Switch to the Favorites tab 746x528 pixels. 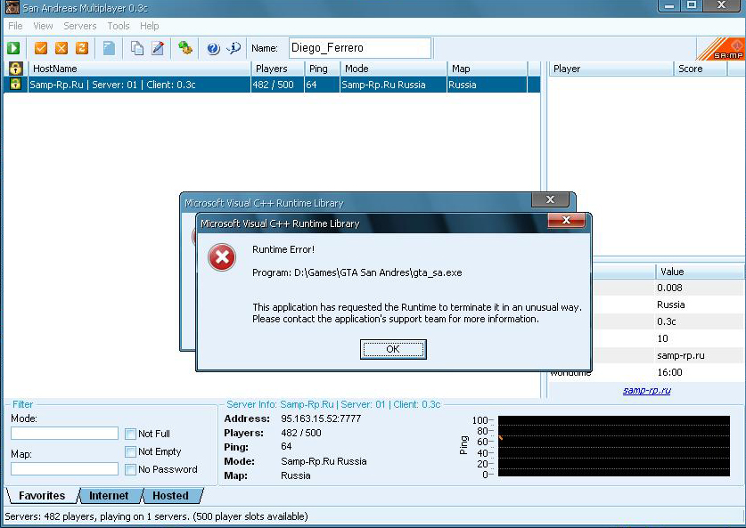42,496
